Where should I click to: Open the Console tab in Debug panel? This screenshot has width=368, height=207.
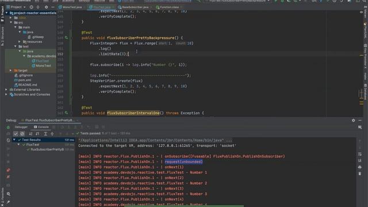point(41,127)
